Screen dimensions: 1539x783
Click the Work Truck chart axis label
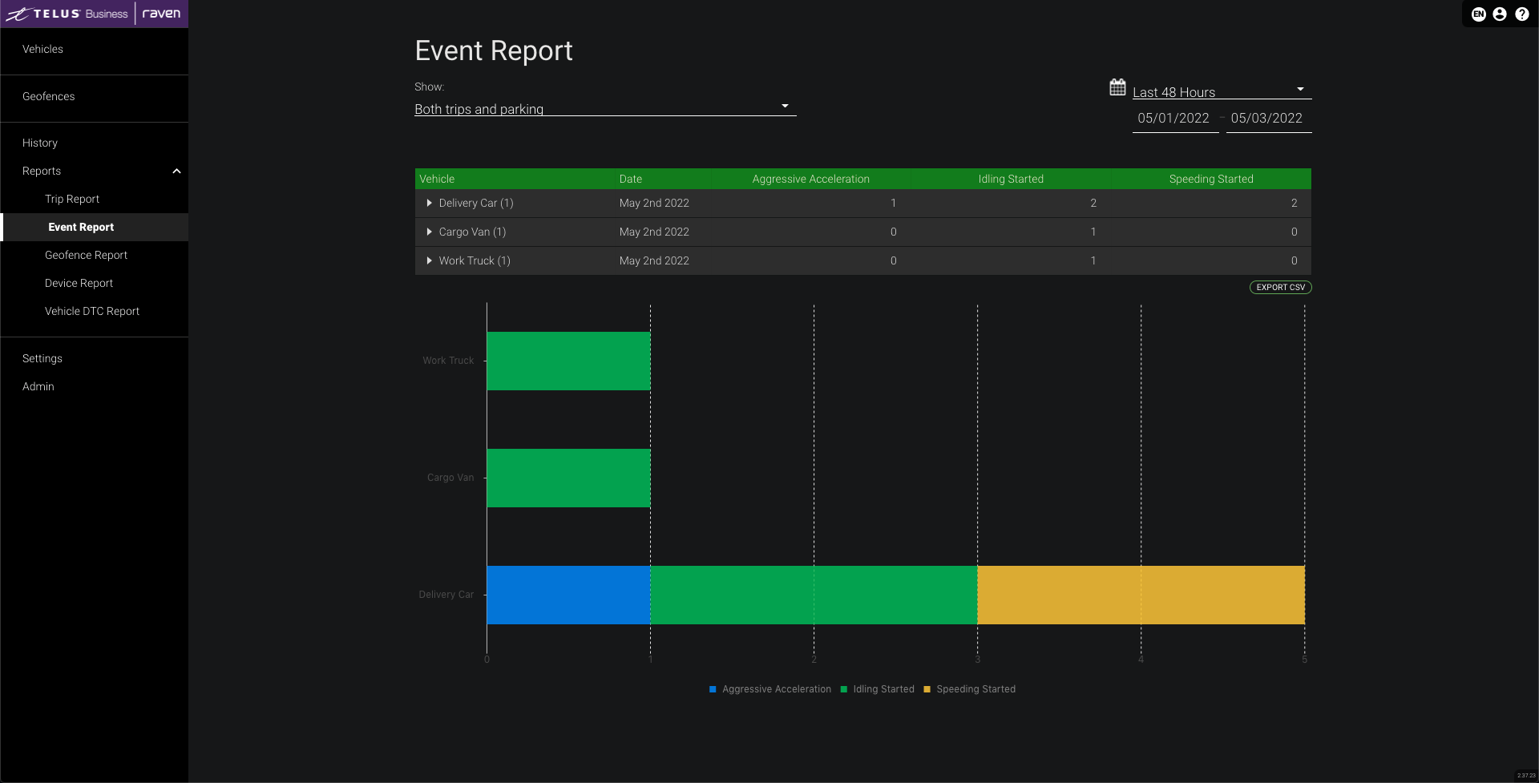pos(448,361)
